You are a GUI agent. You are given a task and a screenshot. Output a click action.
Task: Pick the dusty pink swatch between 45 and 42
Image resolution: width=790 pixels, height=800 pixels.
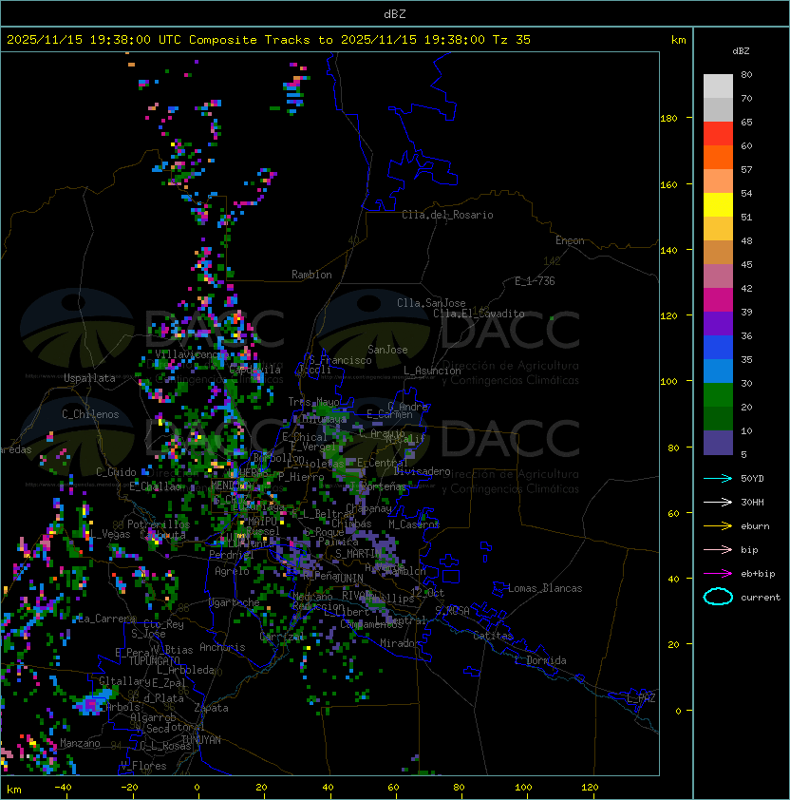[x=718, y=276]
